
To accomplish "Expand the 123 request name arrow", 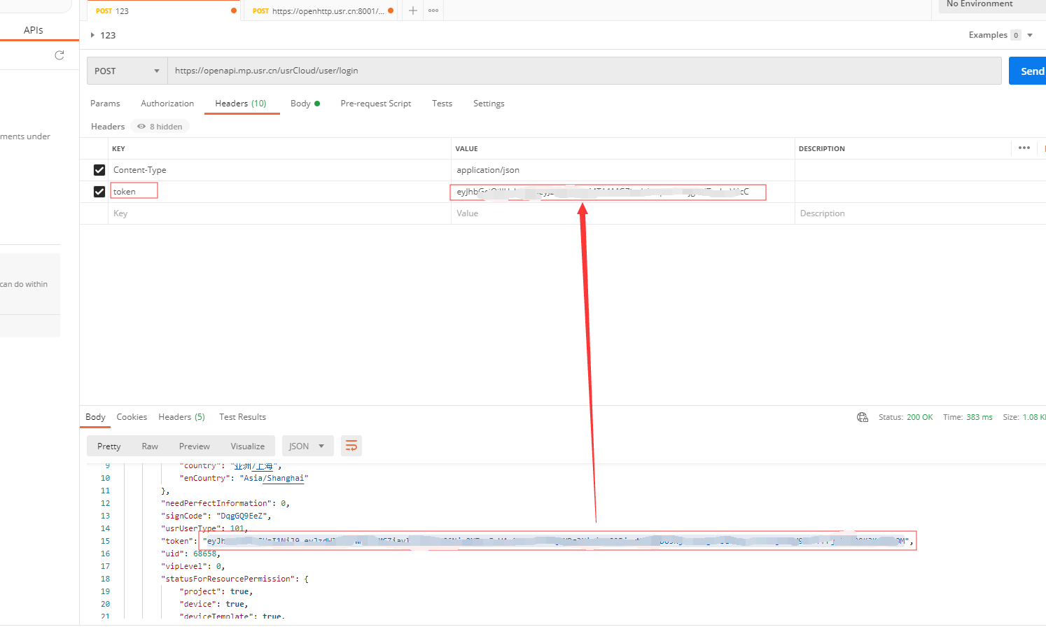I will [92, 35].
